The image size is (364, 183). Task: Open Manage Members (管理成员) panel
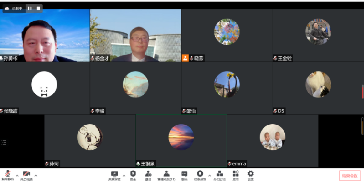(x=166, y=175)
